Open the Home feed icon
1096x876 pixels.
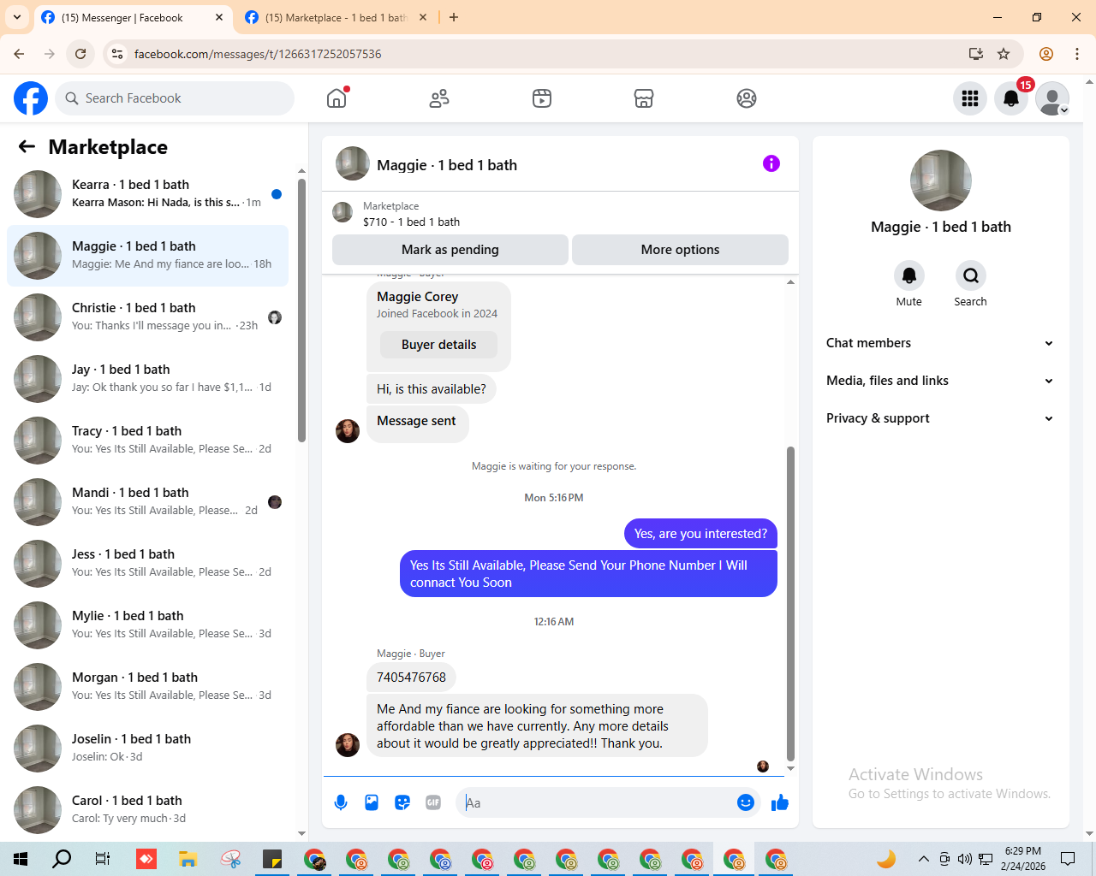tap(337, 98)
